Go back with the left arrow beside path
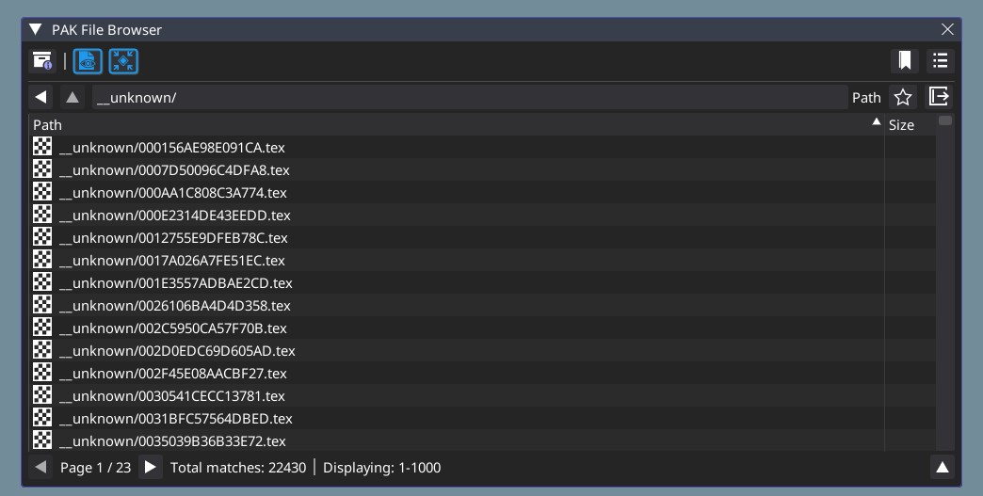983x496 pixels. click(x=41, y=97)
